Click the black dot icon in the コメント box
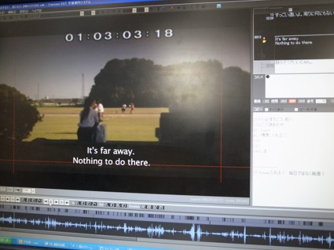The width and height of the screenshot is (334, 250). pos(268,77)
